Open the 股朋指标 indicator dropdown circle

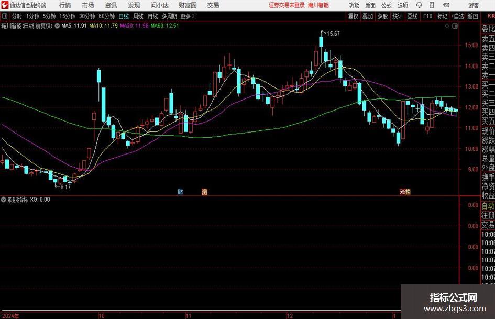(x=4, y=199)
